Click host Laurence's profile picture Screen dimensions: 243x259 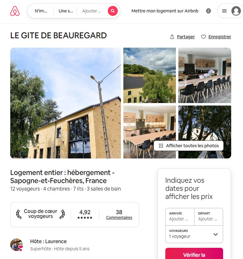pyautogui.click(x=16, y=245)
